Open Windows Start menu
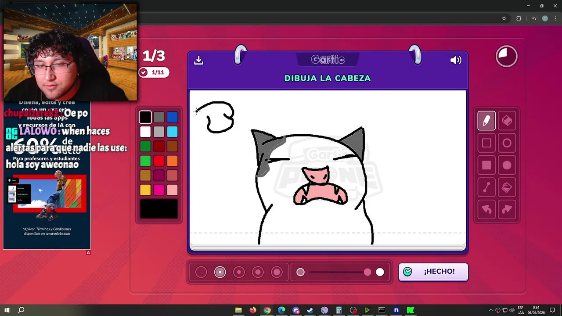 point(7,310)
